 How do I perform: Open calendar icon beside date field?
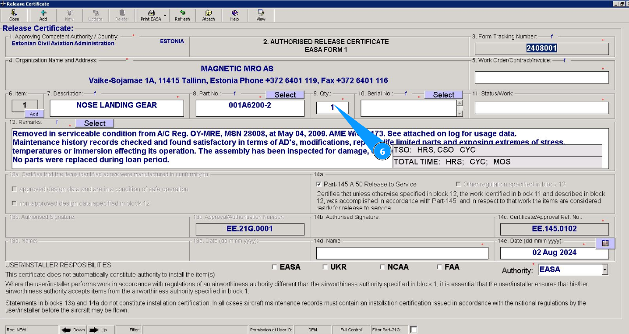point(605,243)
